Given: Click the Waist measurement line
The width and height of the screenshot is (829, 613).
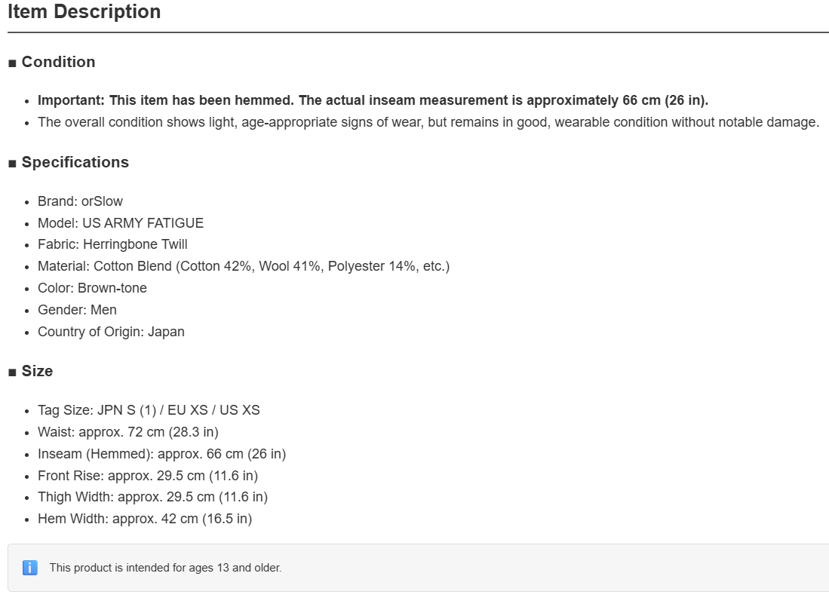Looking at the screenshot, I should pos(128,432).
